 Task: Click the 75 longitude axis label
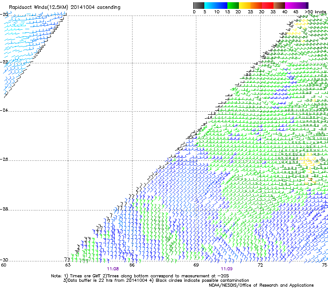[x=324, y=265]
